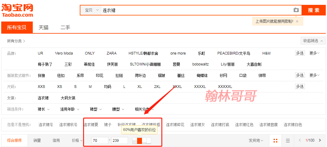Image resolution: width=327 pixels, height=147 pixels.
Task: Open the 价格 sort dropdown
Action: (77, 140)
